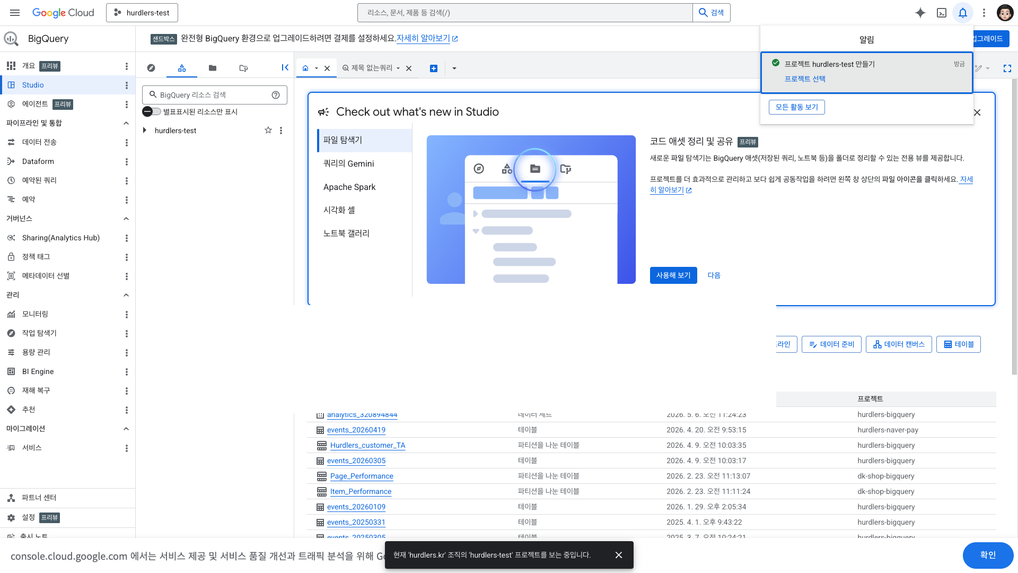Click the 데이터 준비 button
Screen dimensions: 1018x573
(831, 344)
